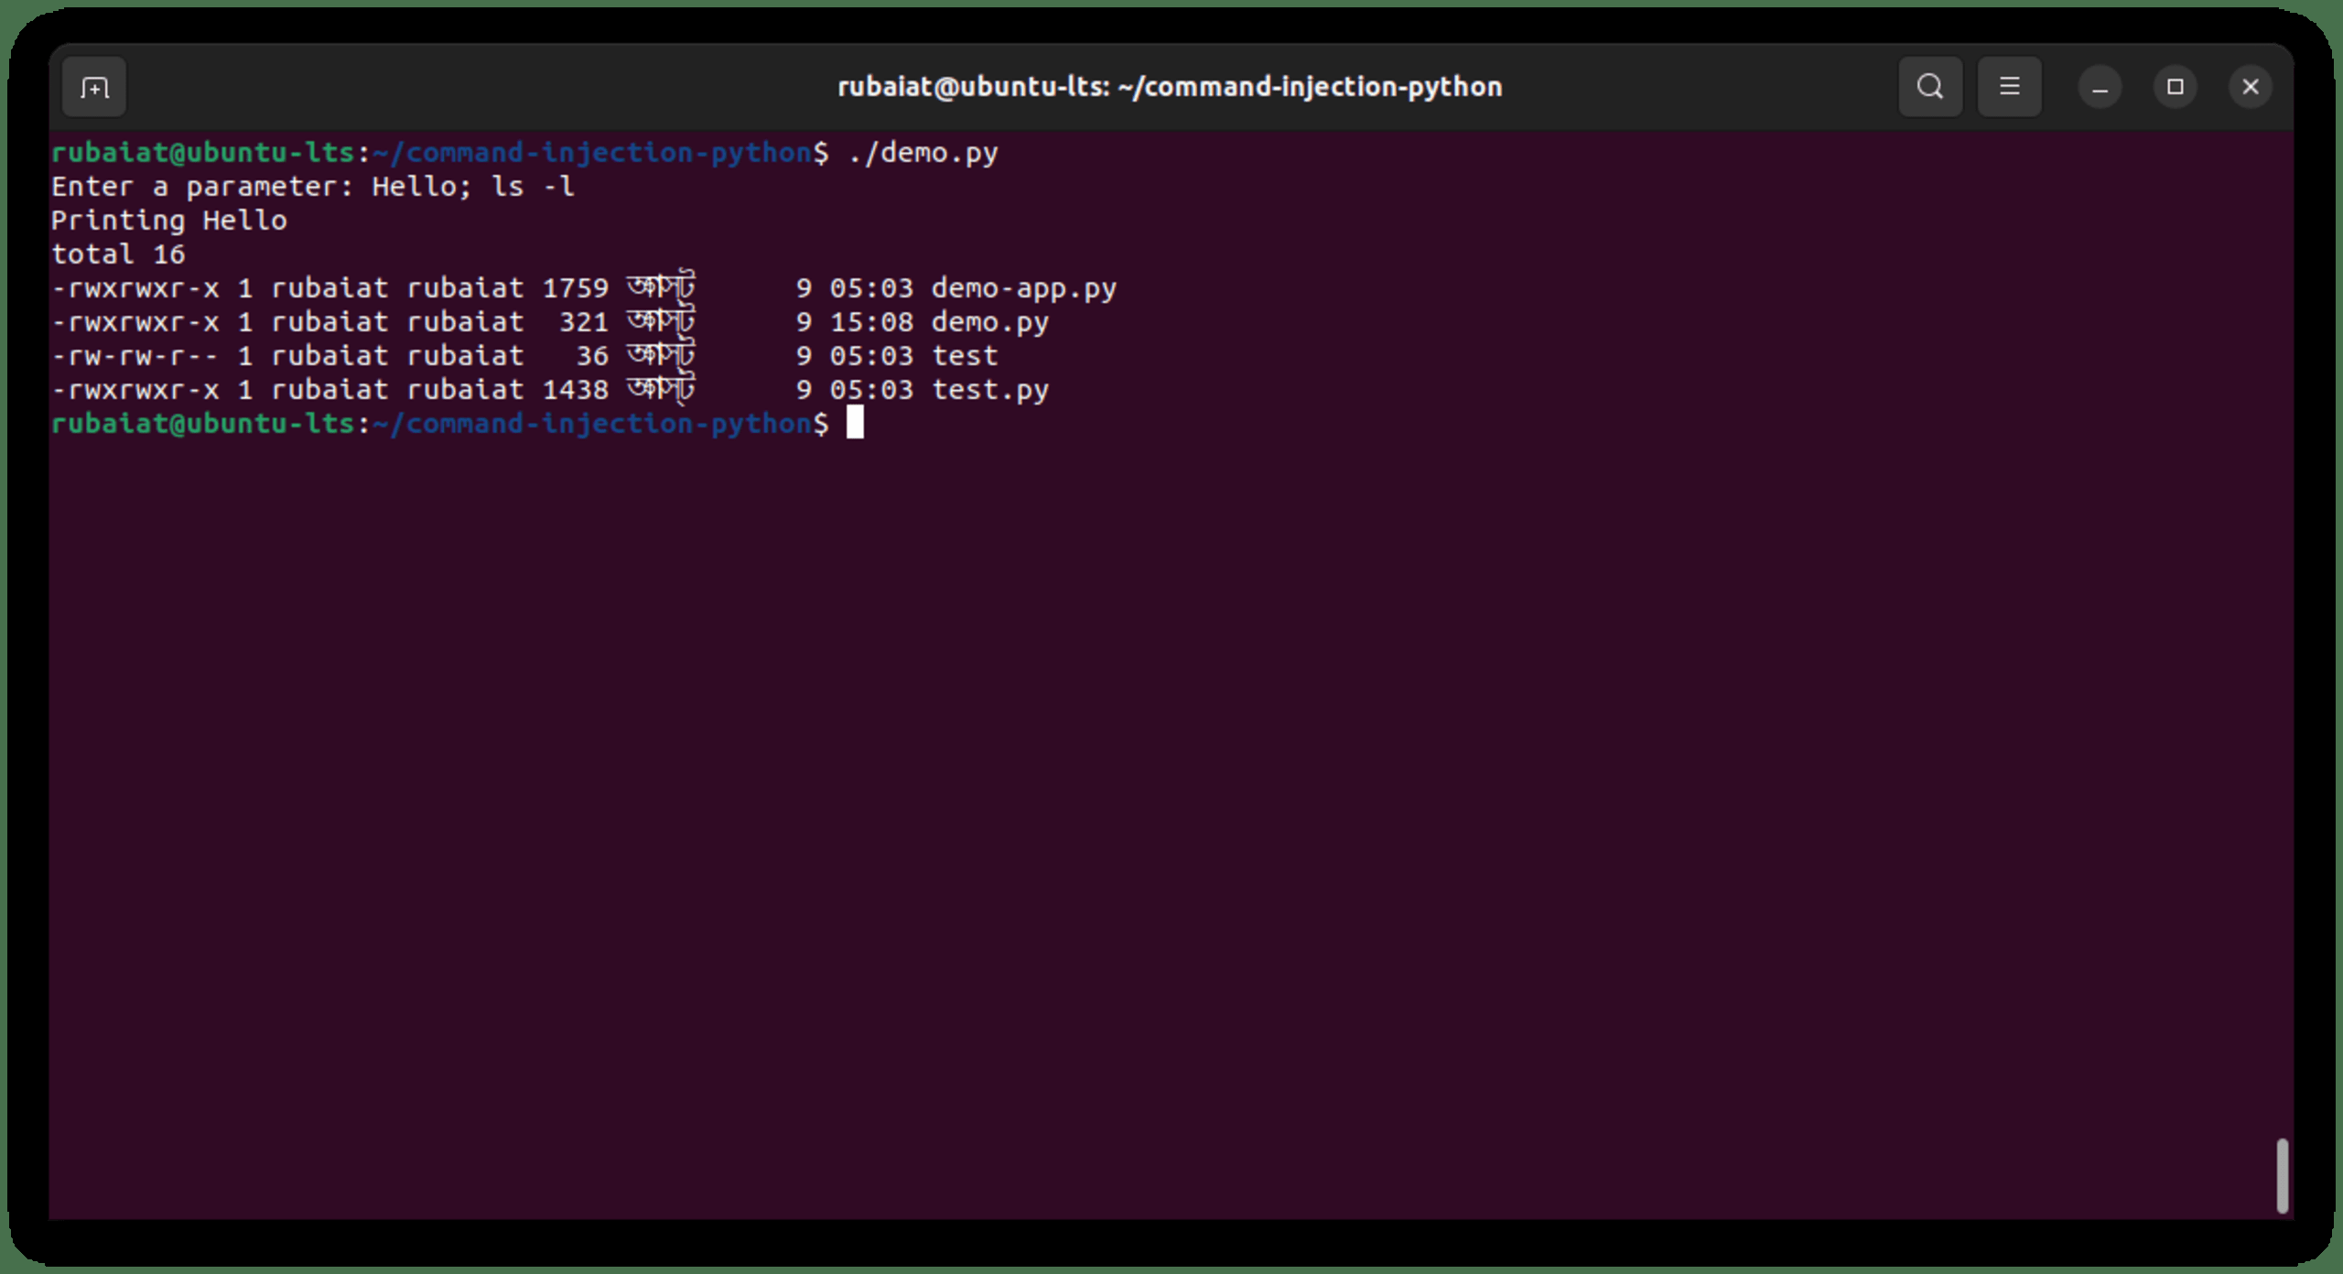This screenshot has width=2343, height=1274.
Task: Click the terminal scrollbar handle
Action: tap(2282, 1175)
